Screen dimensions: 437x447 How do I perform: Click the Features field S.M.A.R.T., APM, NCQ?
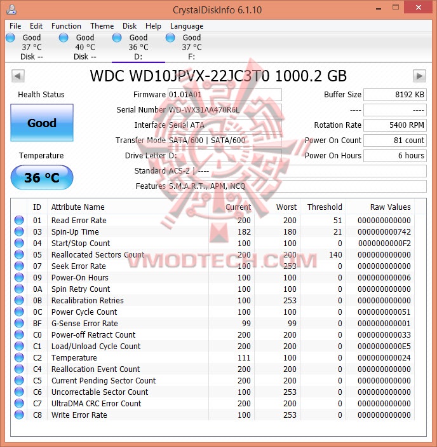(x=297, y=186)
